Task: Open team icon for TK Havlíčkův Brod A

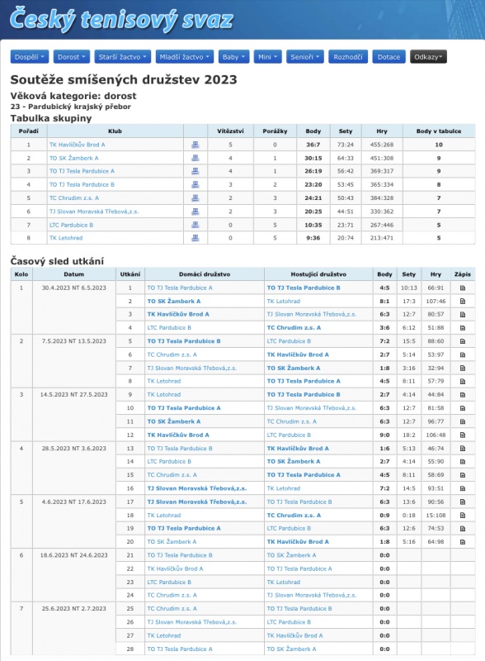Action: click(x=195, y=145)
